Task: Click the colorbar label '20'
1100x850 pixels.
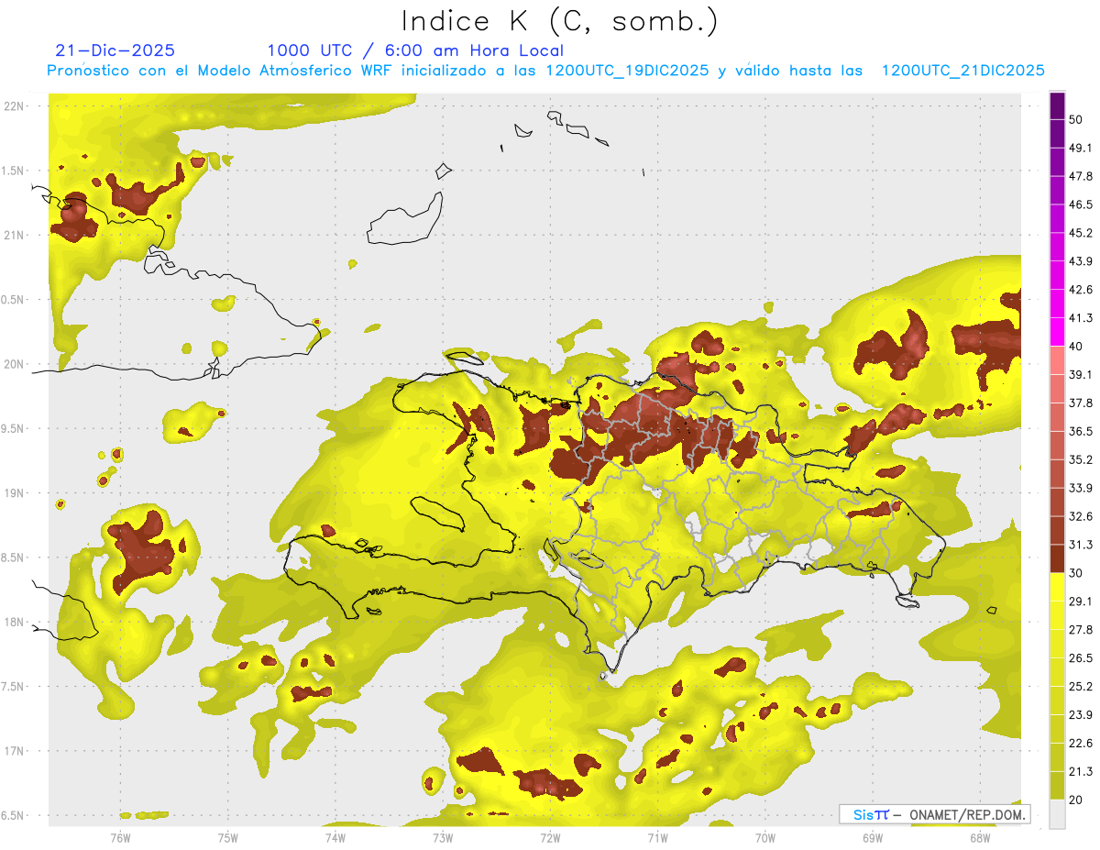Action: pos(1076,800)
